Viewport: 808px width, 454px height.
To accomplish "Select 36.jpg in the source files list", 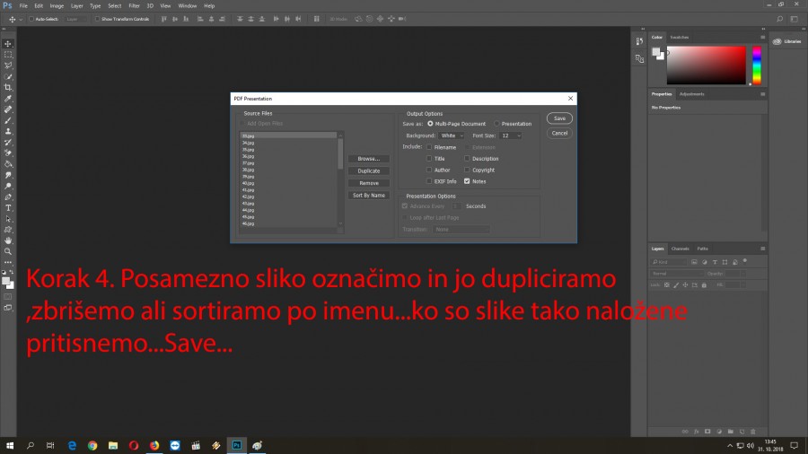I will click(x=249, y=156).
